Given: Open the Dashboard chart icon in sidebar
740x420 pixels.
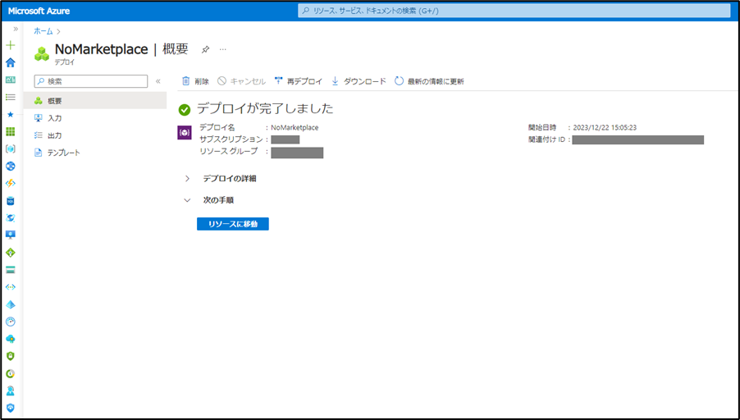Looking at the screenshot, I should tap(11, 80).
